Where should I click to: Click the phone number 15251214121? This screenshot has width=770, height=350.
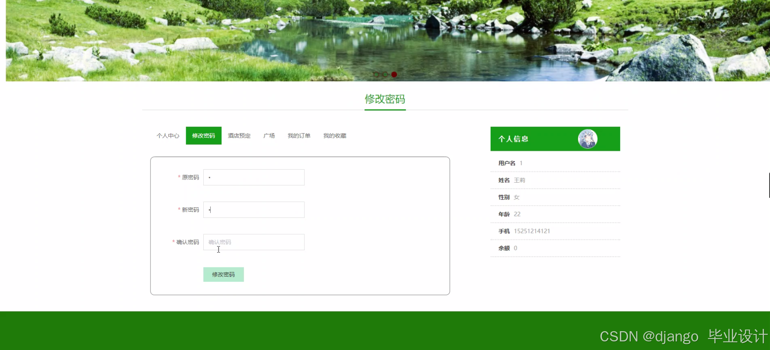pos(532,231)
